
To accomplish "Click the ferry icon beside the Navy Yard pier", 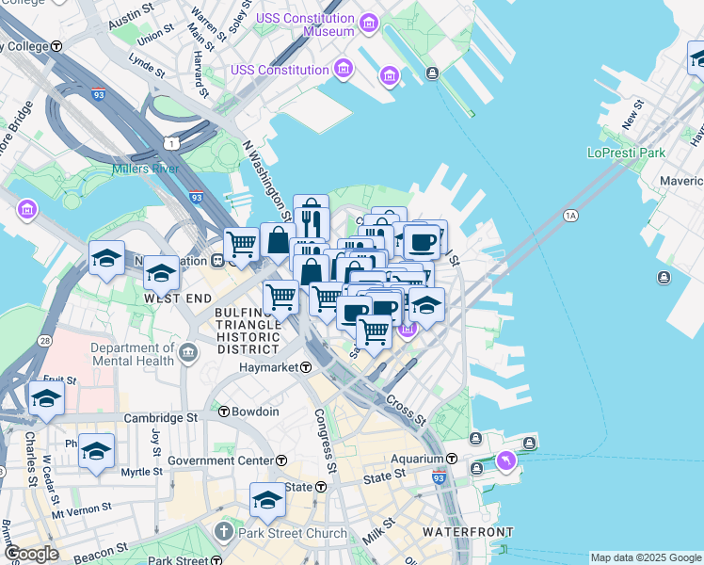I will tap(432, 73).
